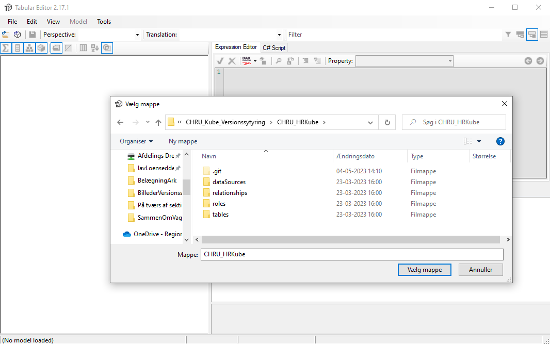
Task: Sort files by Ændringsdato column header
Action: [x=370, y=156]
